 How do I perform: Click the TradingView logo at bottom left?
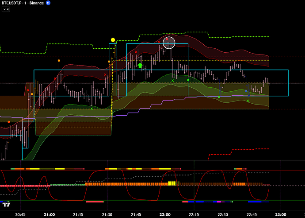6,204
